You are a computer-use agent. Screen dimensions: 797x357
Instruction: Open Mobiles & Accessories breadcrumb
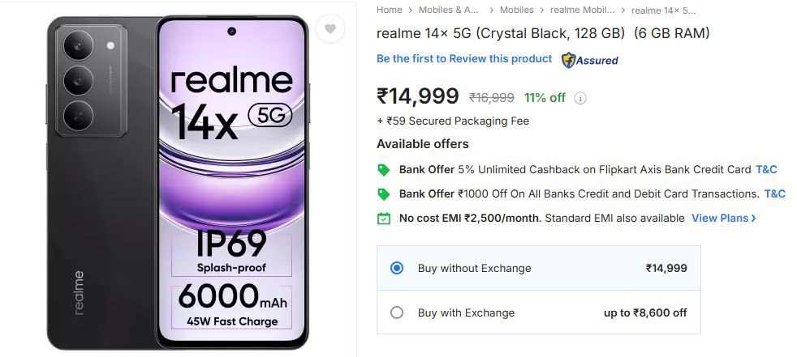(449, 10)
